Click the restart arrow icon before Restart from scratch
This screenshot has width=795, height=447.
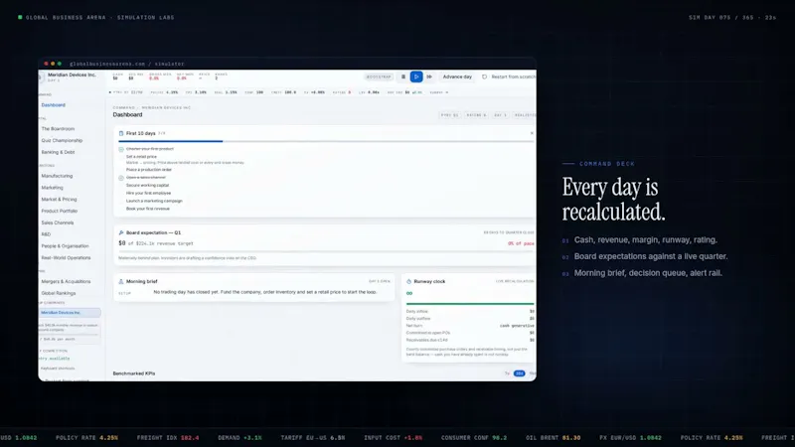(484, 77)
